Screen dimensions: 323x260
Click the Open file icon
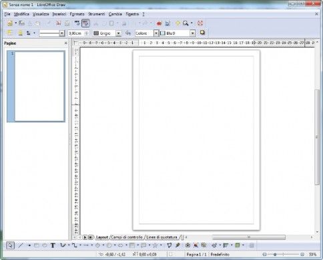pyautogui.click(x=21, y=23)
